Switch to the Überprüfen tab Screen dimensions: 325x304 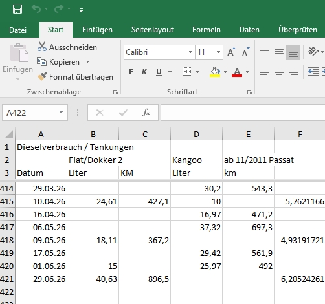[298, 30]
